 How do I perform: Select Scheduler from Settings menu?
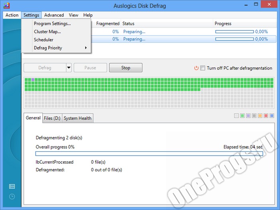(x=56, y=40)
